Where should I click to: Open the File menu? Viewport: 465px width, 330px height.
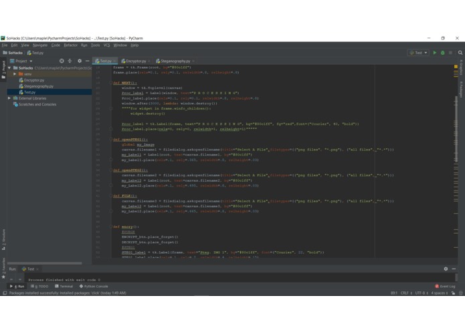point(5,45)
